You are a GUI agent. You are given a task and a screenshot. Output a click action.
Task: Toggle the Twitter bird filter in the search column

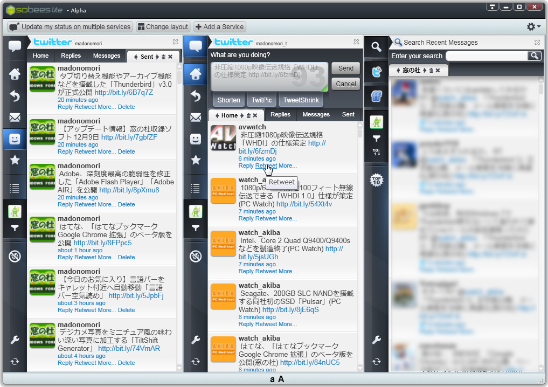(376, 72)
